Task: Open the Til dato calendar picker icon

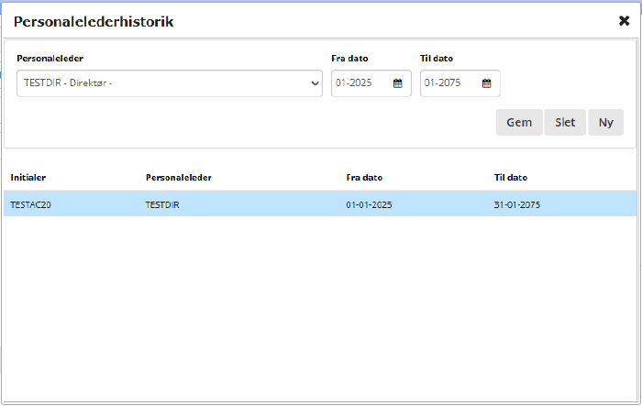Action: click(487, 83)
